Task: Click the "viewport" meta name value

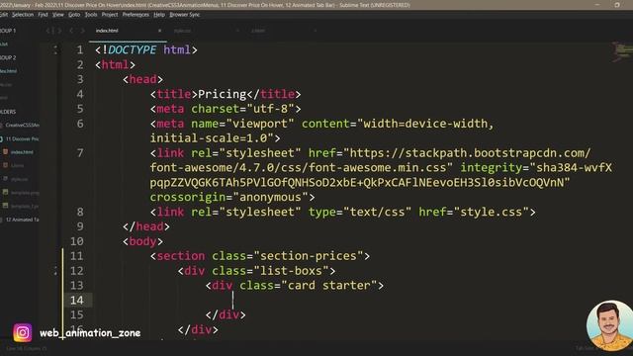Action: [260, 124]
